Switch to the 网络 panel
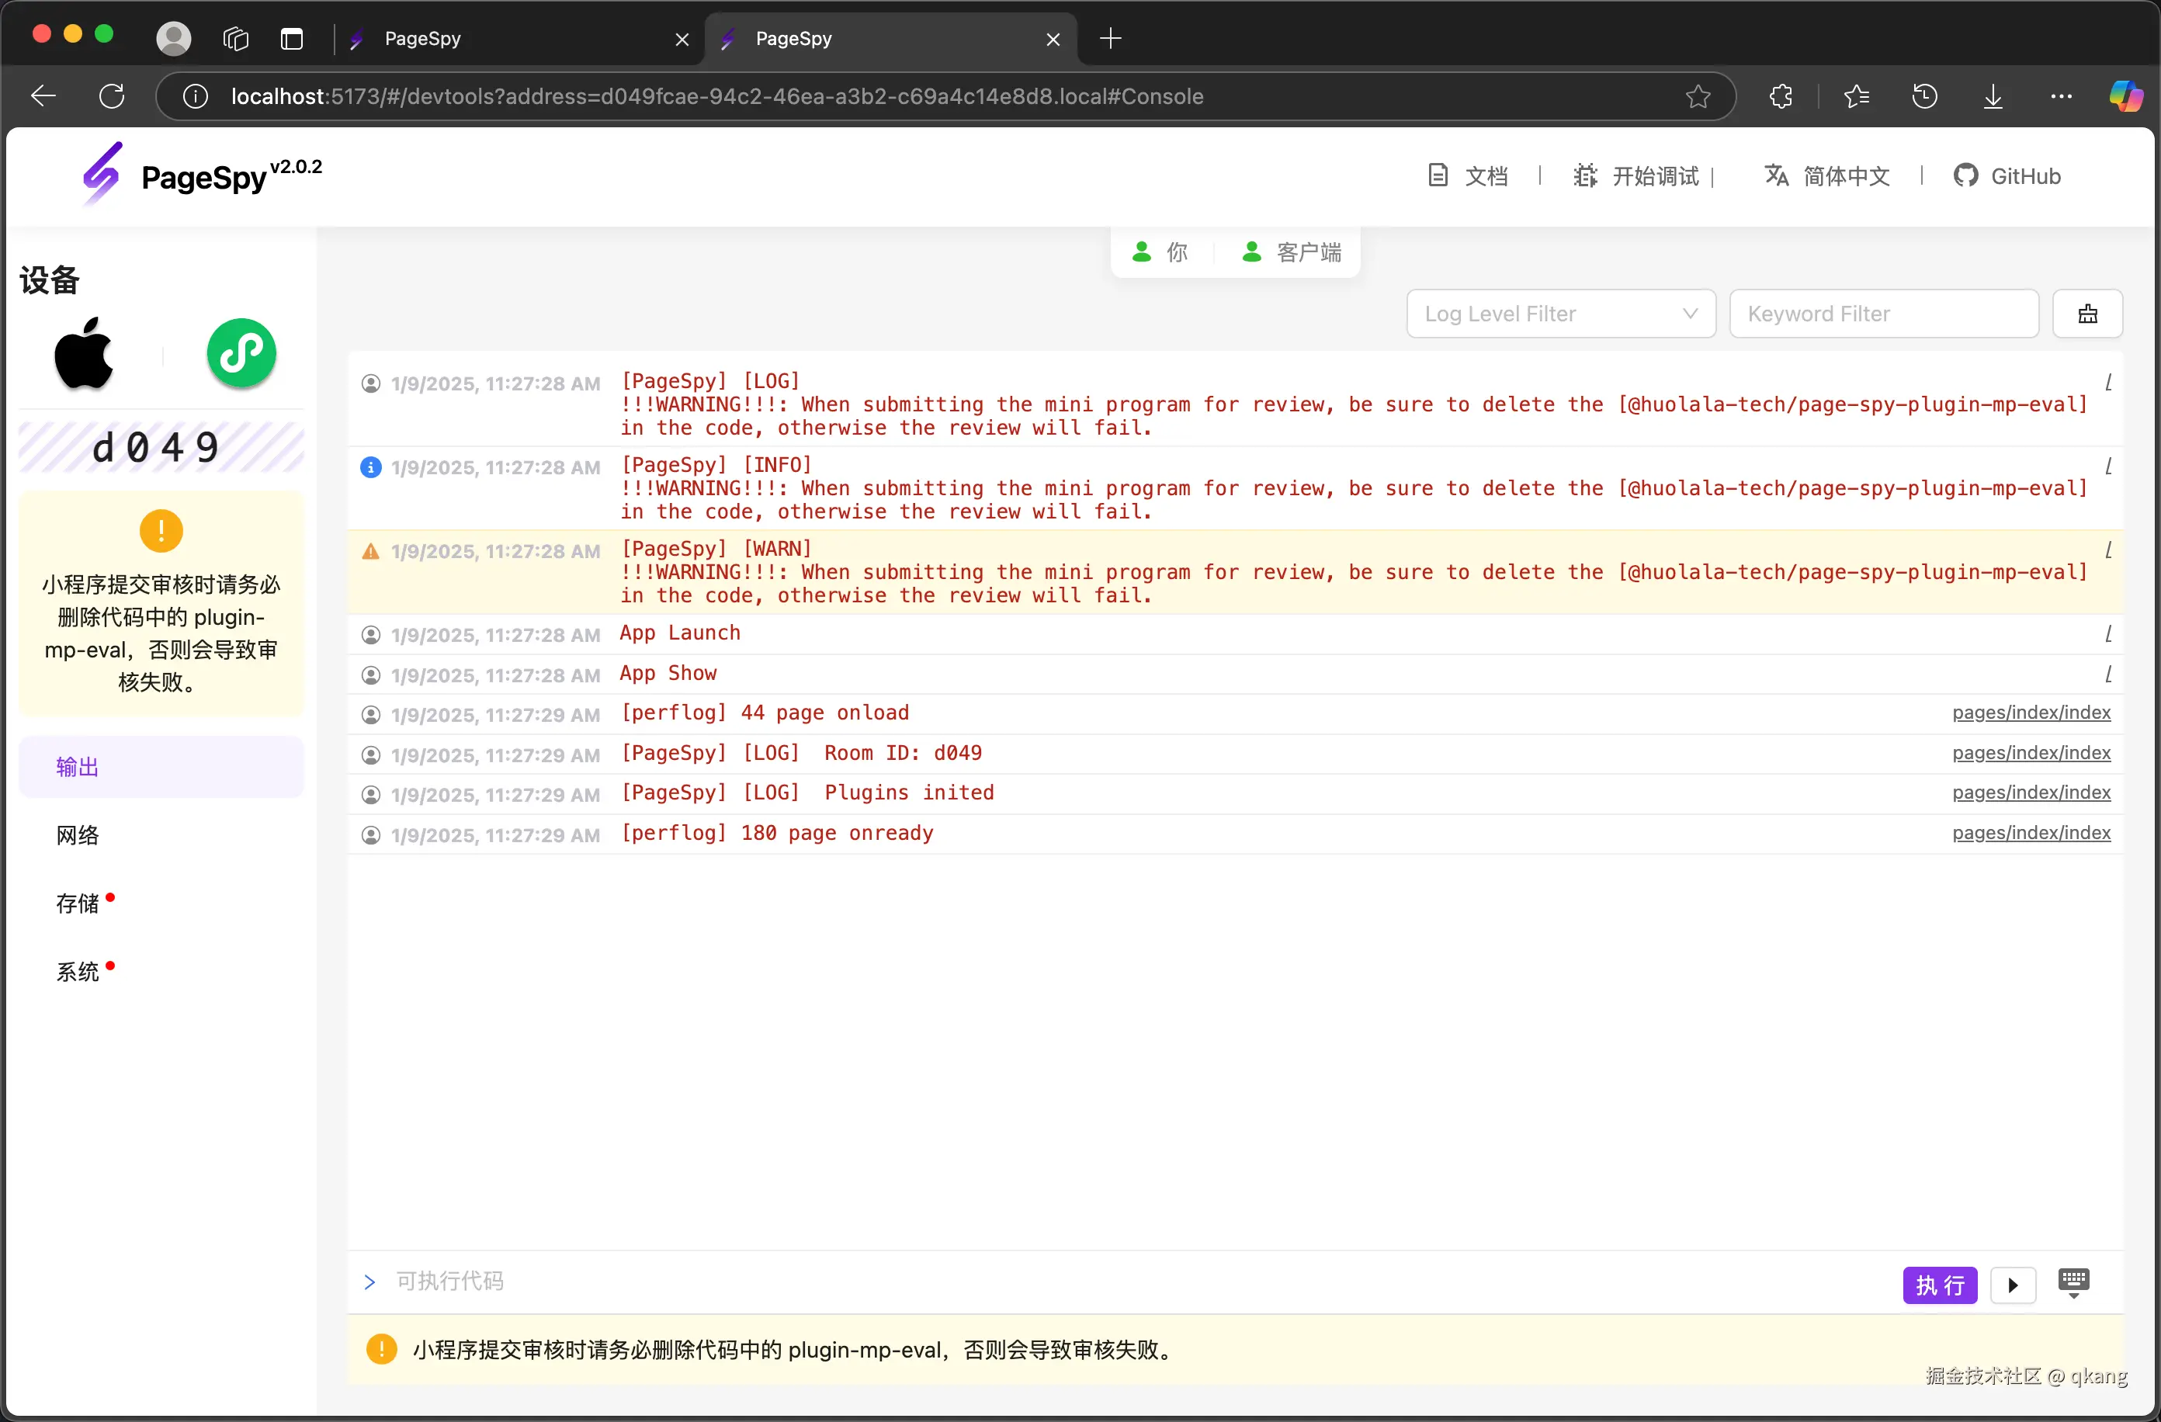This screenshot has height=1422, width=2161. (78, 834)
